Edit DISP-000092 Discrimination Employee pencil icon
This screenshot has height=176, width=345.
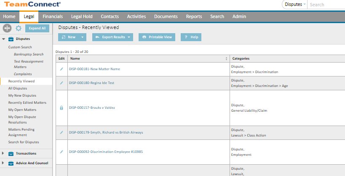click(x=62, y=152)
